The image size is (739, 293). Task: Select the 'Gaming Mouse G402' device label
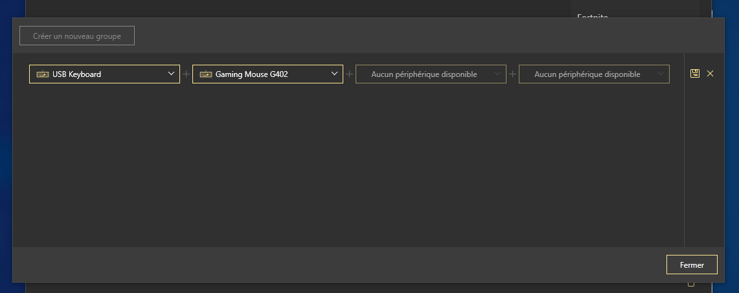[x=252, y=74]
